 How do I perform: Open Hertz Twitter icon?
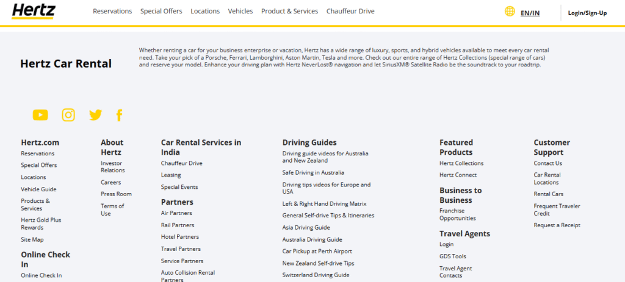tap(96, 115)
